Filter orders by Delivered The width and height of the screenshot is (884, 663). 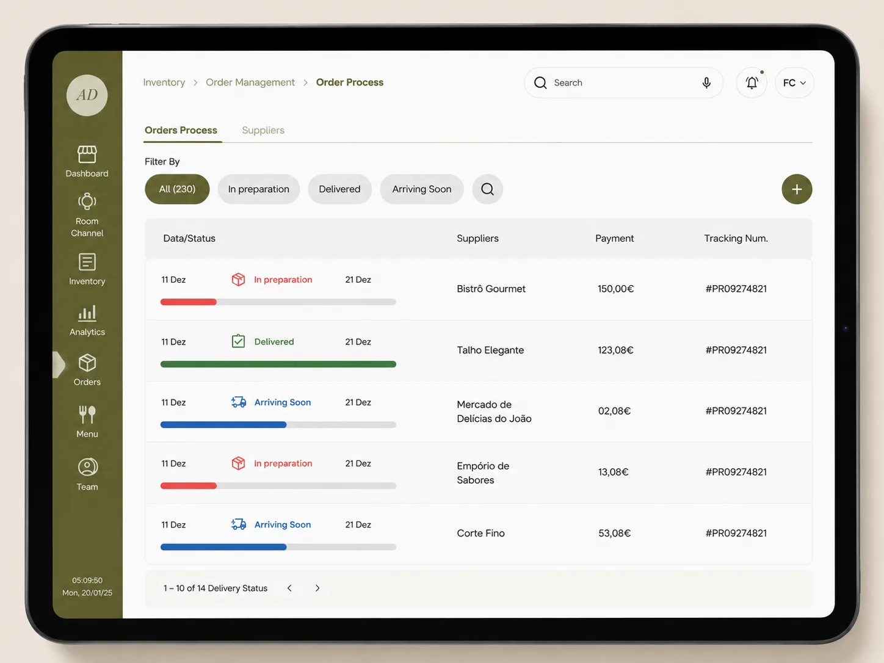[339, 189]
